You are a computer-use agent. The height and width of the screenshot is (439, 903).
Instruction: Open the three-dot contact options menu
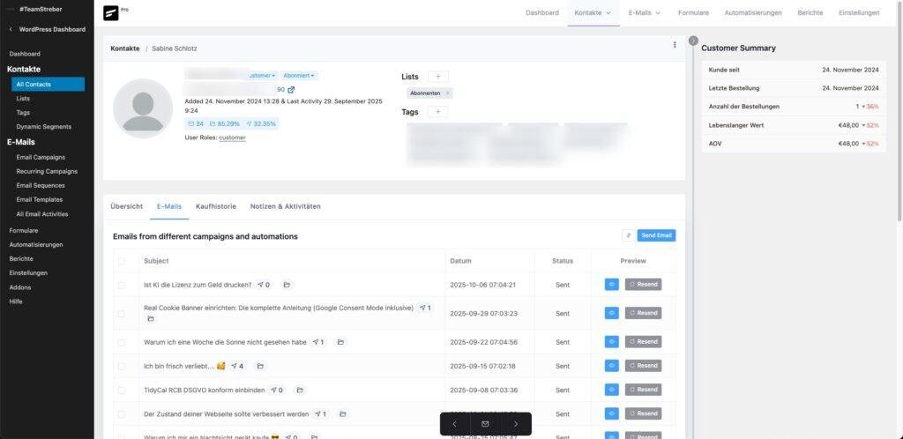coord(675,45)
